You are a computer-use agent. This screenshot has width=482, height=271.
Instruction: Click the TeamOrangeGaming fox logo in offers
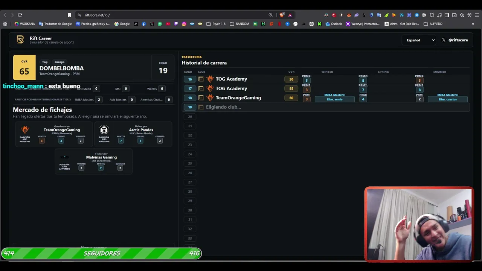click(25, 130)
